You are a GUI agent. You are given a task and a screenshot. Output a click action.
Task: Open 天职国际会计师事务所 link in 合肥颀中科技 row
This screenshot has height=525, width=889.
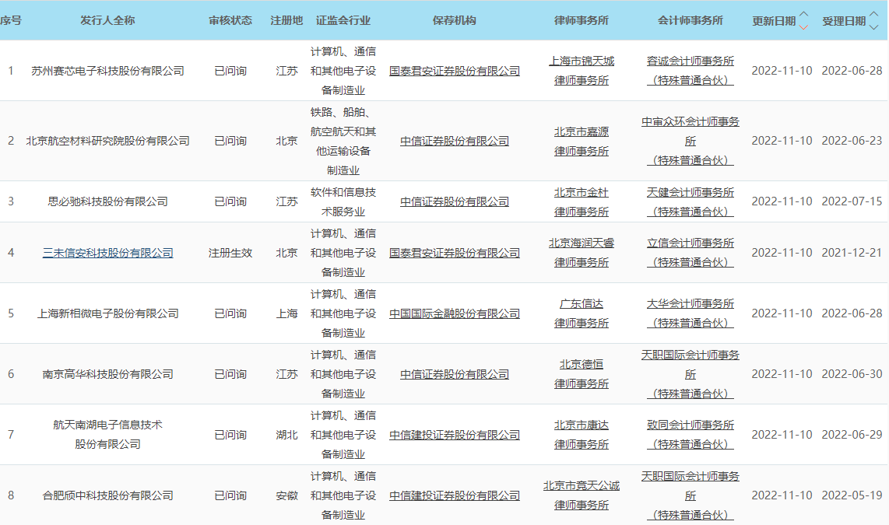[x=690, y=495]
